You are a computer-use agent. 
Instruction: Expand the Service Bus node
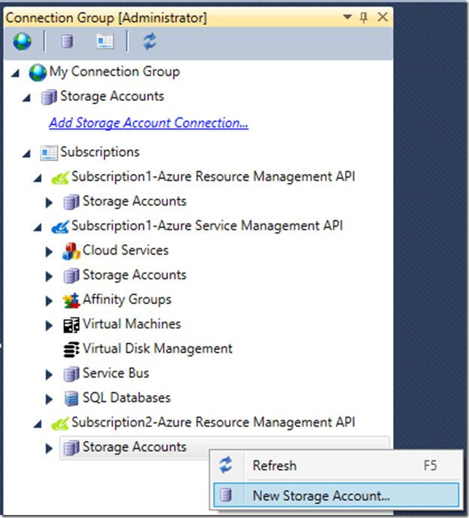point(49,375)
